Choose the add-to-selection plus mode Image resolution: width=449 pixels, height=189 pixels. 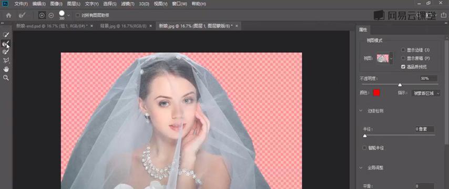pyautogui.click(x=42, y=15)
